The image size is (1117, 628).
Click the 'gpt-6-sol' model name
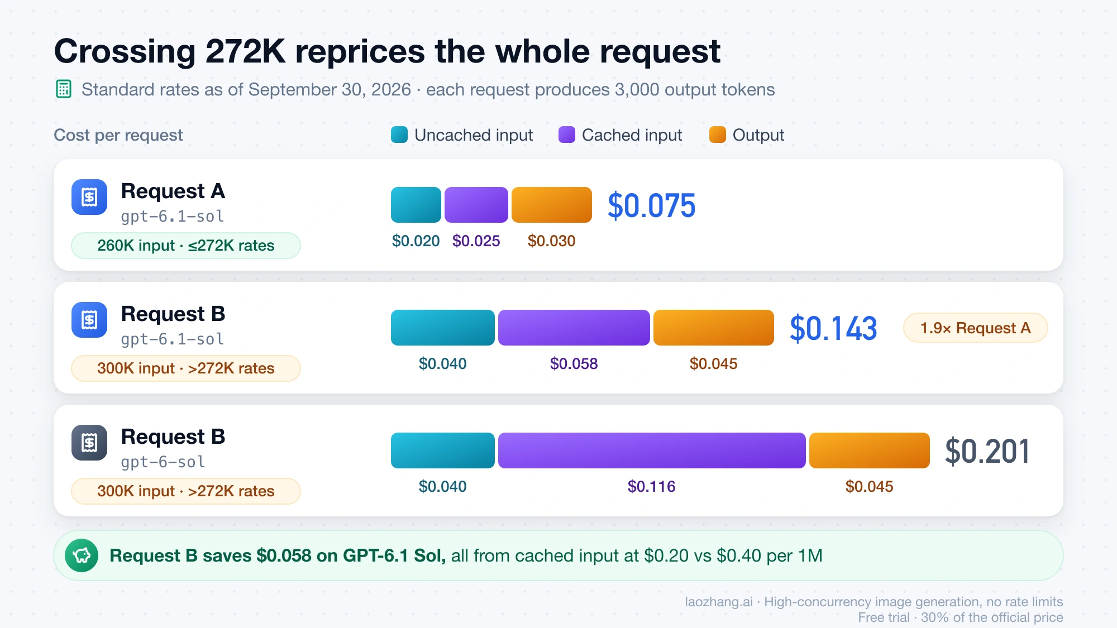click(163, 462)
